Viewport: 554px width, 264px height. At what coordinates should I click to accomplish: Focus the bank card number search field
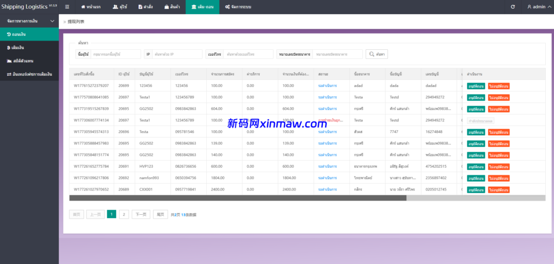[338, 54]
